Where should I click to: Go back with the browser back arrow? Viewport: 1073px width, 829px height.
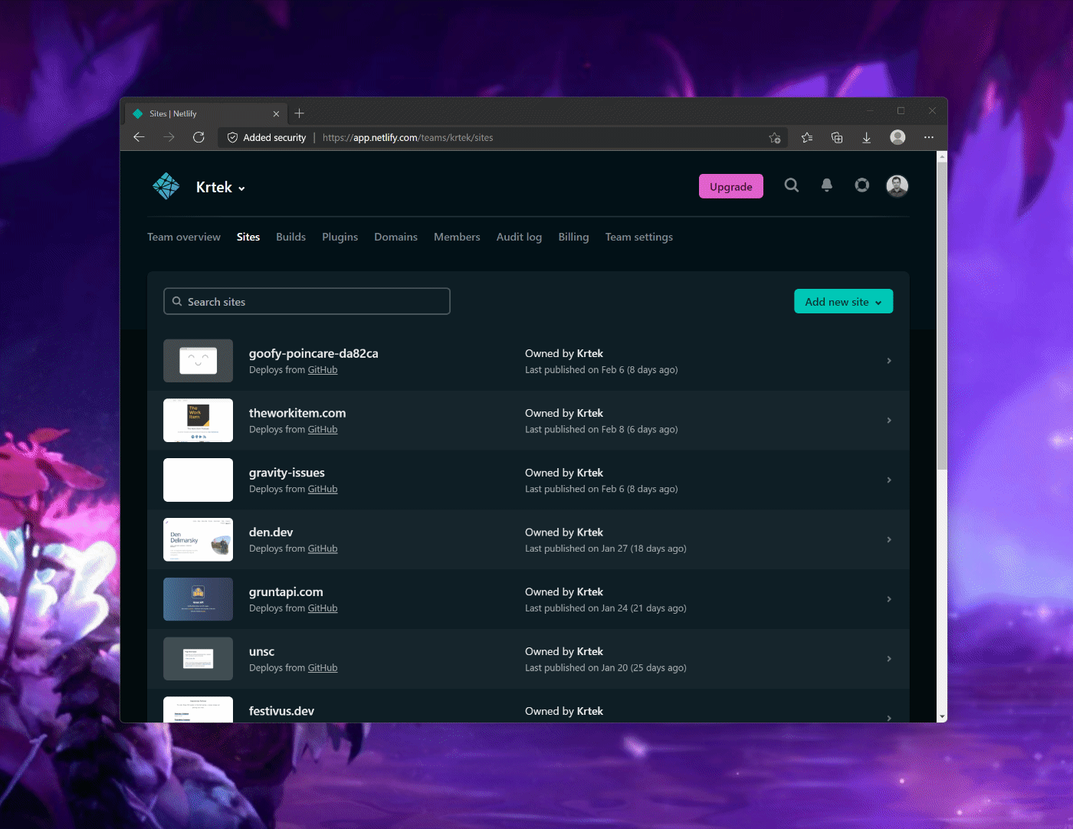(139, 137)
